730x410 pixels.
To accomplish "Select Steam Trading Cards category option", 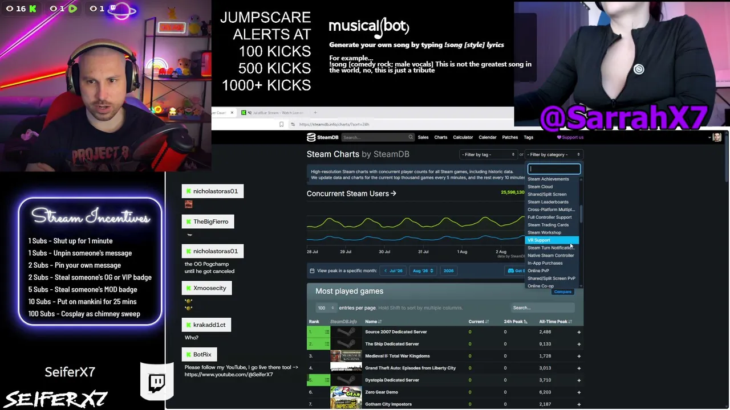I will [552, 225].
